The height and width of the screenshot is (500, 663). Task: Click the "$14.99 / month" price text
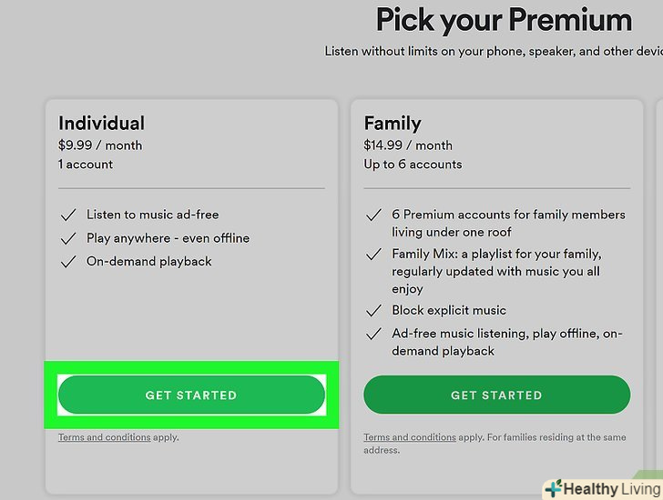pos(408,145)
